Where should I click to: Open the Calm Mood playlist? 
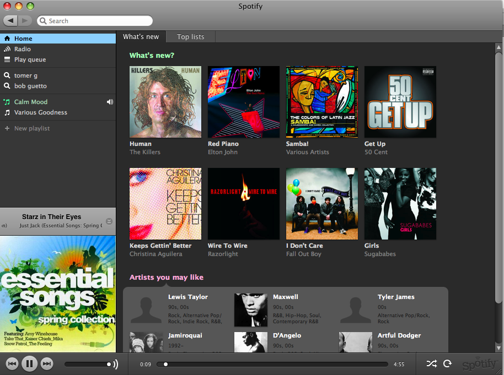pyautogui.click(x=58, y=102)
